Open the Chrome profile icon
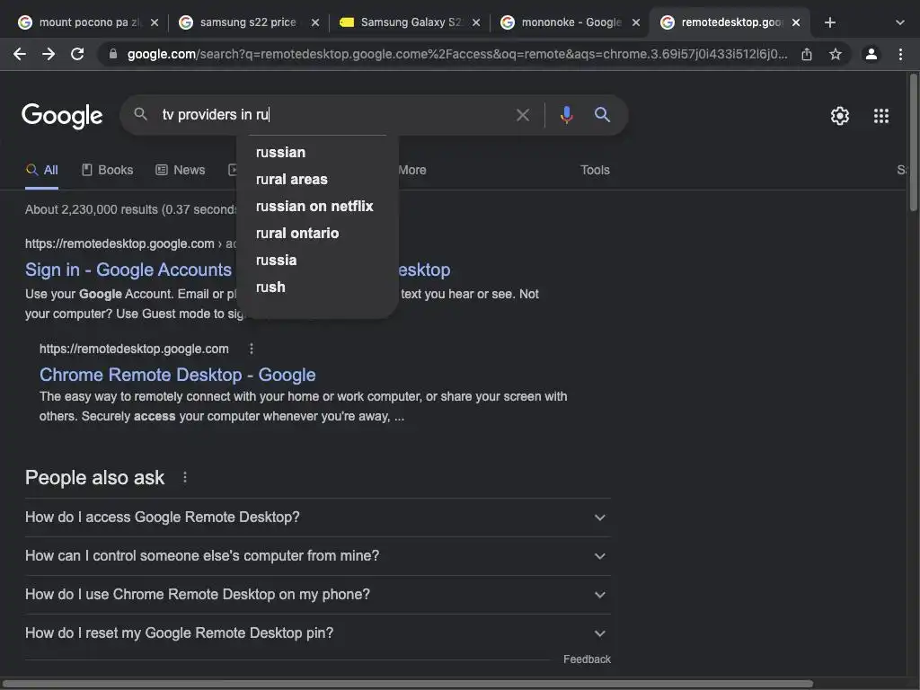The image size is (920, 690). point(871,54)
